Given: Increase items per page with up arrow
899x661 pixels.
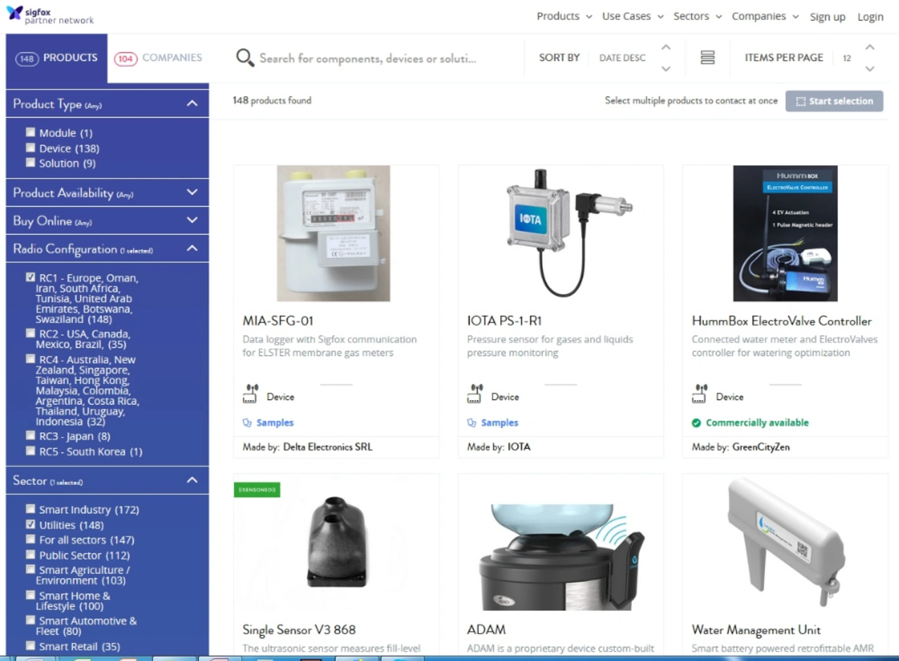Looking at the screenshot, I should click(x=870, y=47).
